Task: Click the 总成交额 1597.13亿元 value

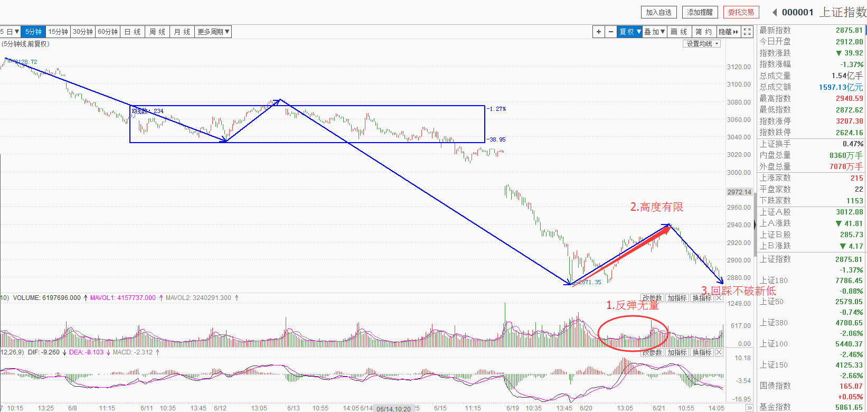Action: [841, 87]
